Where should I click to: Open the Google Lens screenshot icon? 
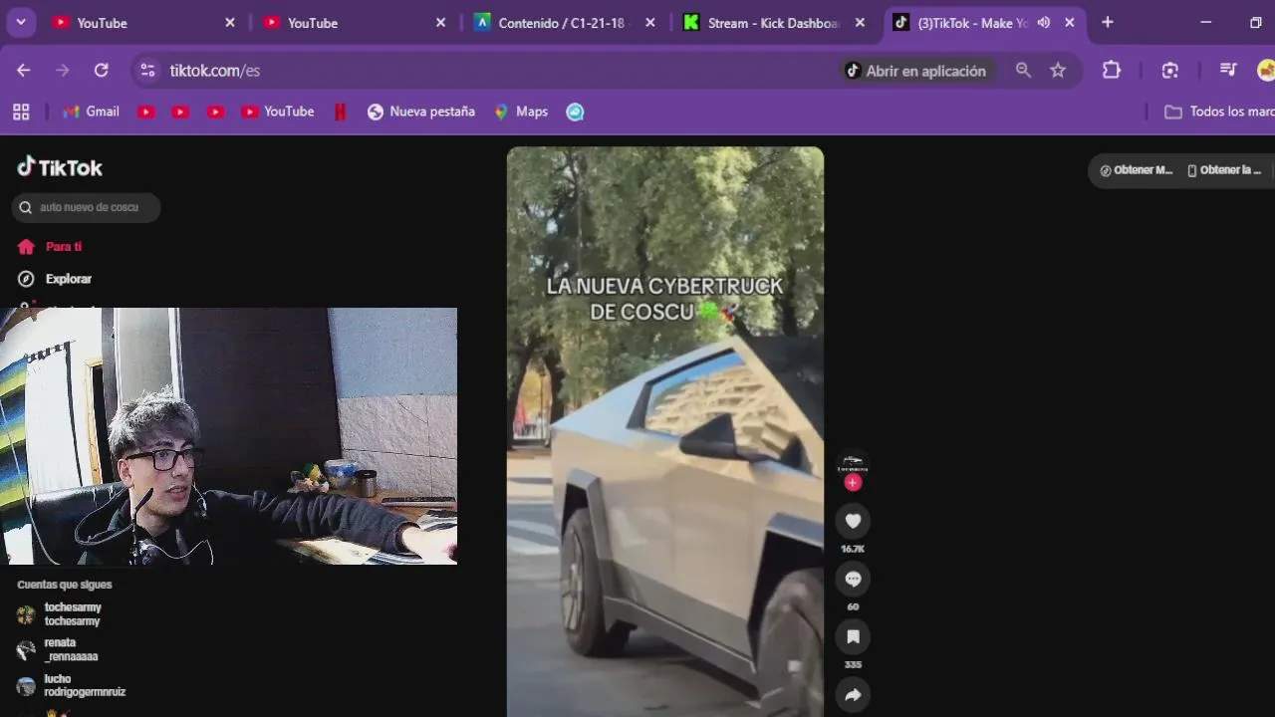pos(1170,70)
